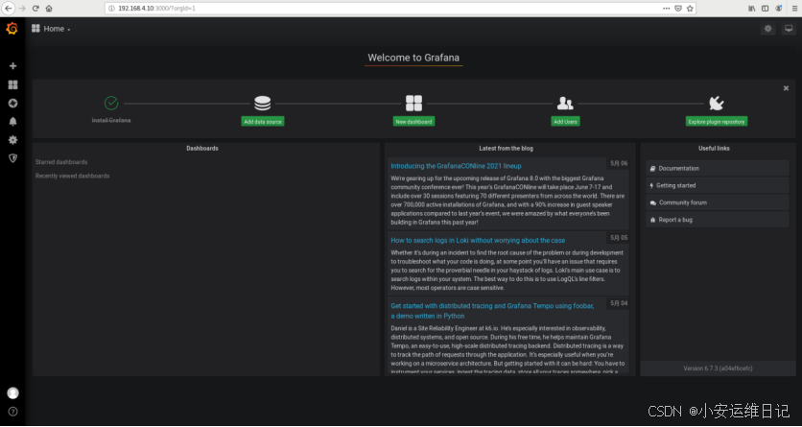Image resolution: width=802 pixels, height=427 pixels.
Task: Open the Configuration gear in sidebar
Action: [x=12, y=139]
